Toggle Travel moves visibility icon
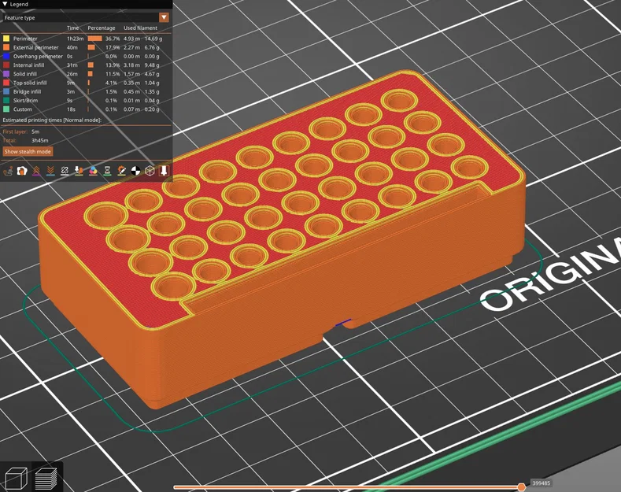The width and height of the screenshot is (621, 492). point(8,171)
